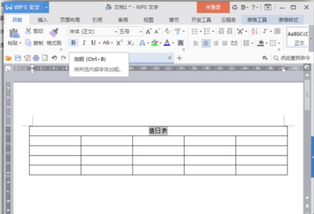Apply character shading icon
The image size is (314, 214).
(x=180, y=43)
